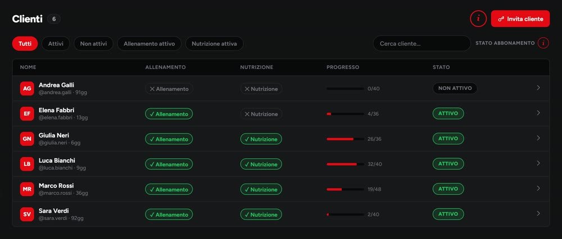
Task: Click the name Andrea Galli
Action: click(x=56, y=85)
